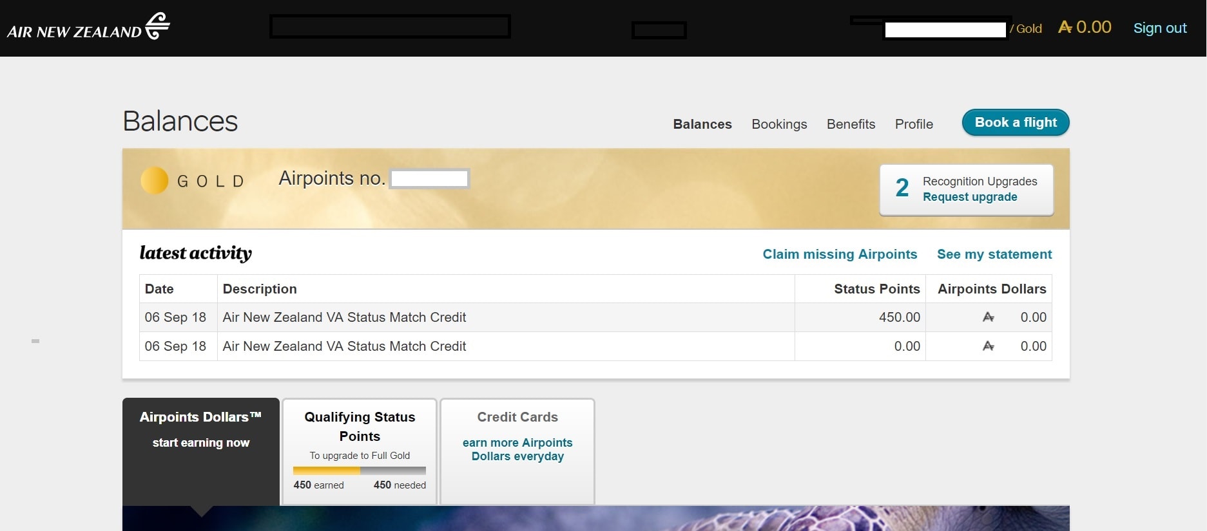The width and height of the screenshot is (1207, 531).
Task: Click the Balances page heading
Action: 180,121
